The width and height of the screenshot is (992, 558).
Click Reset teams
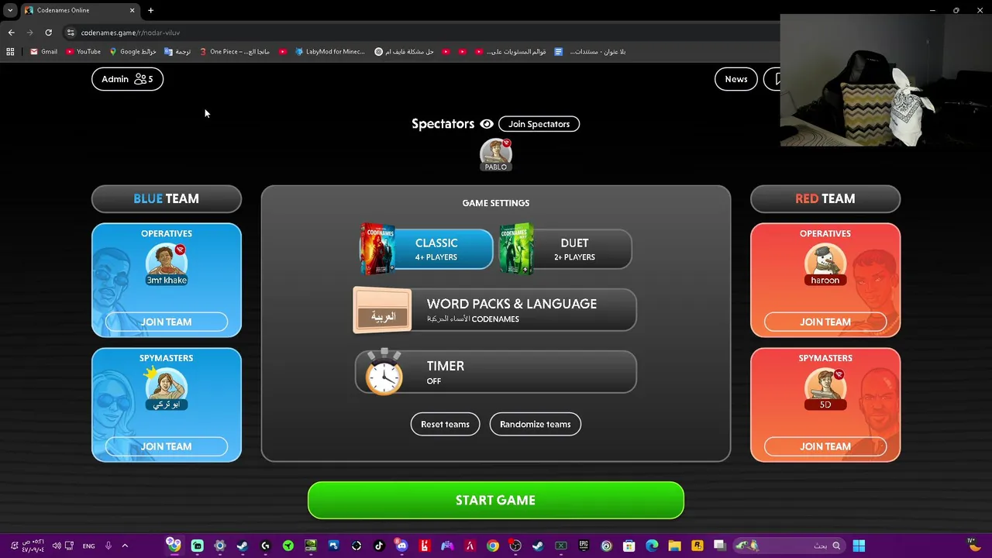point(445,424)
